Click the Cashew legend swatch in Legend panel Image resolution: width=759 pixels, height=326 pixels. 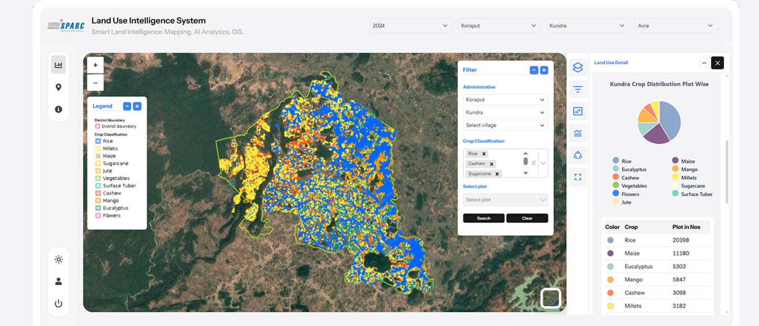(x=98, y=193)
